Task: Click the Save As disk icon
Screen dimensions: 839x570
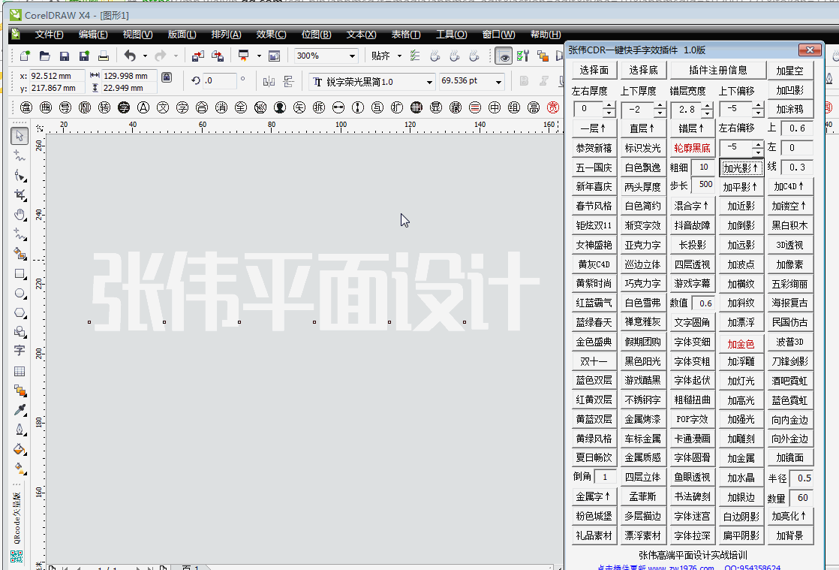Action: [x=84, y=56]
